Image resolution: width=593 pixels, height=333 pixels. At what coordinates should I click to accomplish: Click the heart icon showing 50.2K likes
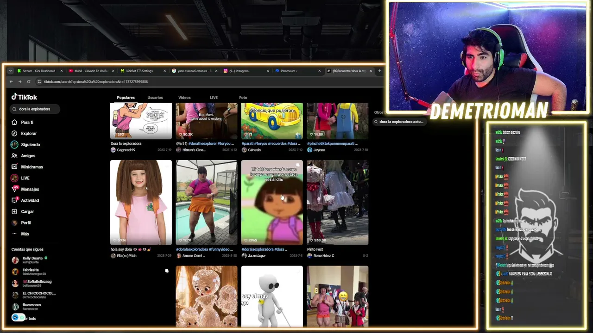[x=180, y=135]
